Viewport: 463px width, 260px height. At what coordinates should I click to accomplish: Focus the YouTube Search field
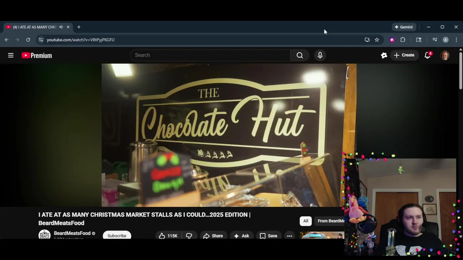coord(210,55)
